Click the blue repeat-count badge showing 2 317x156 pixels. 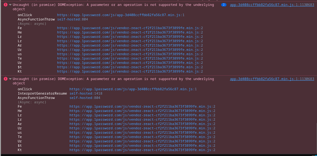click(224, 5)
